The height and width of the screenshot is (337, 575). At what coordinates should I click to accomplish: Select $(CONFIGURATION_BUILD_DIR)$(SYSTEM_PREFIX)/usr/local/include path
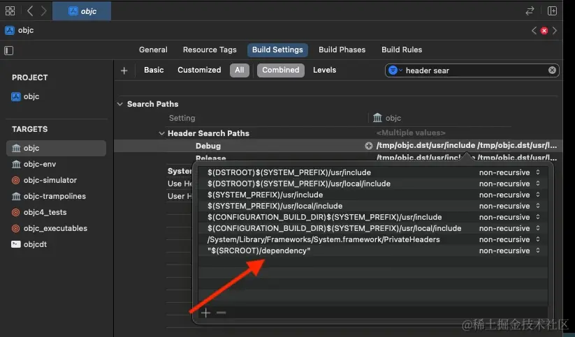tap(335, 228)
